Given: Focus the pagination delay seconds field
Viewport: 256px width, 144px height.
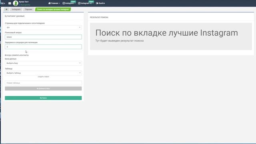Looking at the screenshot, I should pos(43,47).
